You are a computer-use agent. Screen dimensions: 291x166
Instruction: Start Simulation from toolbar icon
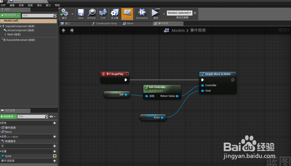pos(142,14)
